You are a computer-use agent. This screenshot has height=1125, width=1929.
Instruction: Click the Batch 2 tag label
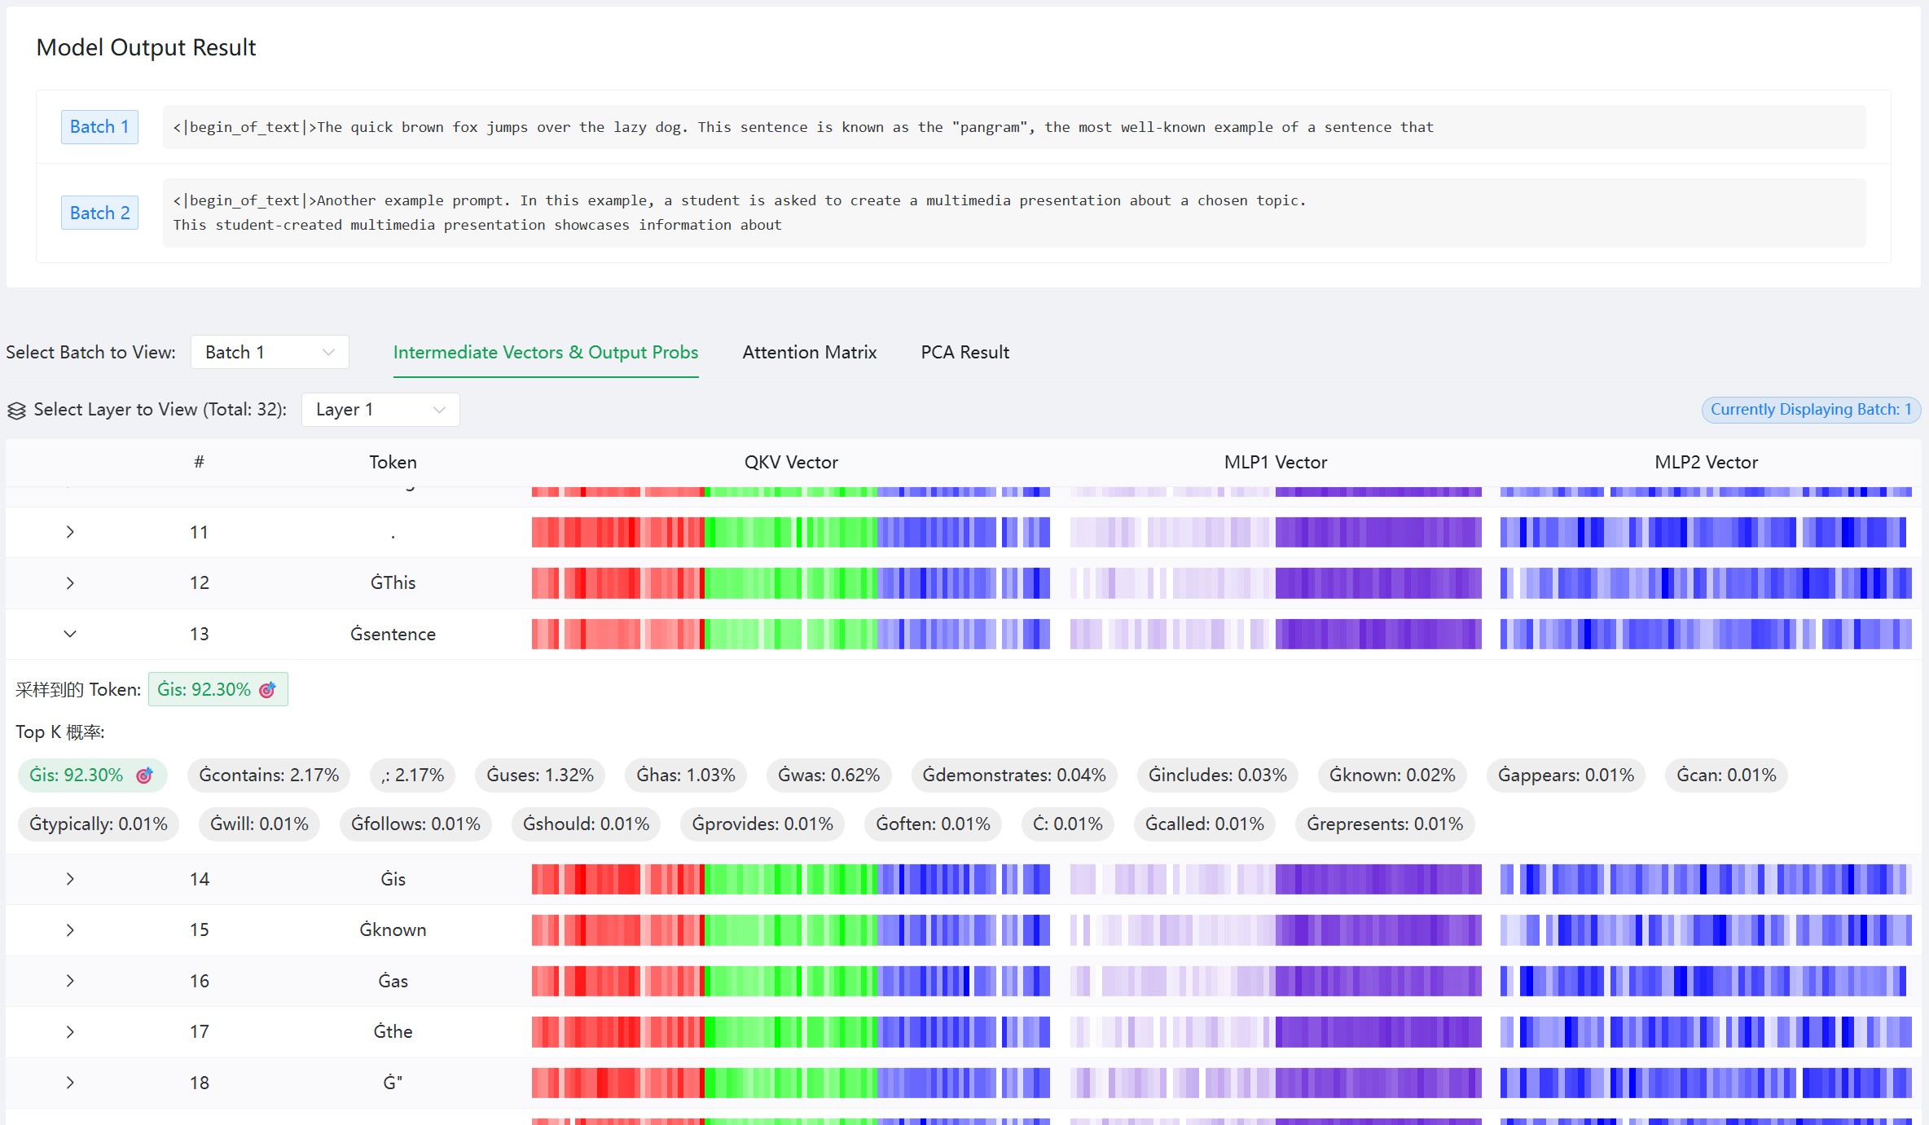(99, 213)
